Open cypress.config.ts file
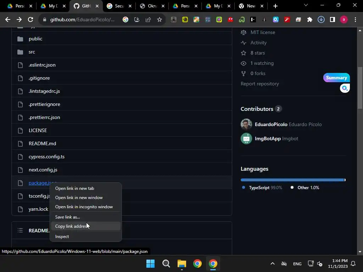Viewport: 363px width, 272px height. [46, 157]
